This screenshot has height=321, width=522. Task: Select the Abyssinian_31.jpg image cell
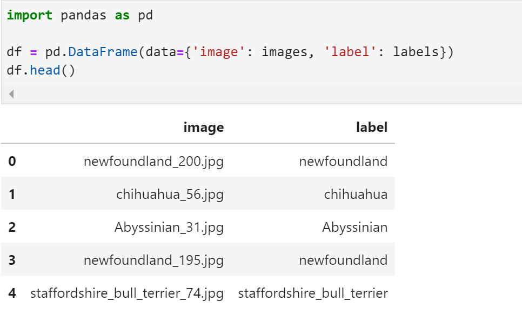(169, 227)
